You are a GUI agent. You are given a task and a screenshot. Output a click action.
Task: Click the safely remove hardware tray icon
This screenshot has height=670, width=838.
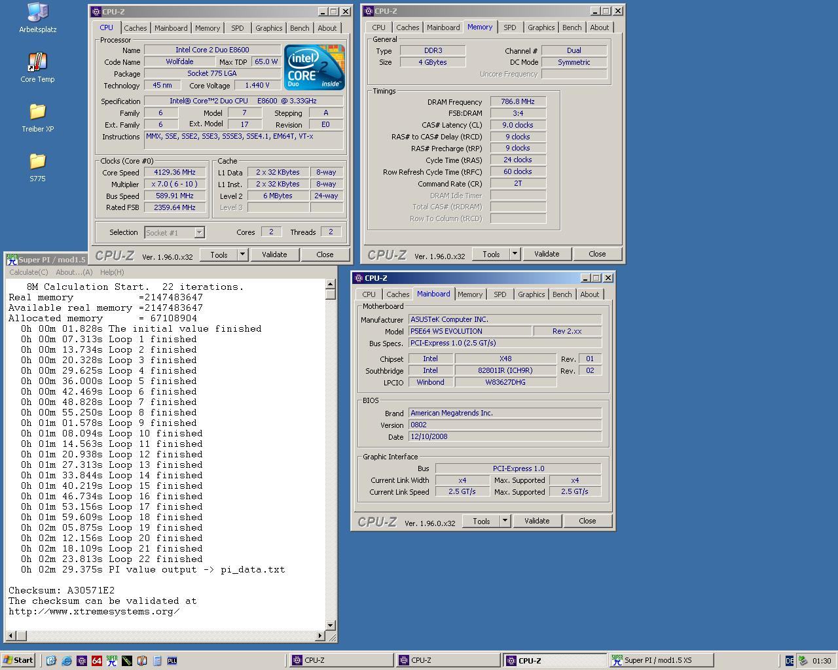pyautogui.click(x=803, y=661)
